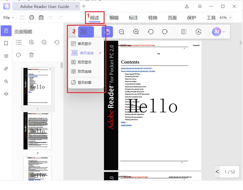Screen dimensions: 243x190
Task: Add a new document tab
Action: click(x=84, y=6)
